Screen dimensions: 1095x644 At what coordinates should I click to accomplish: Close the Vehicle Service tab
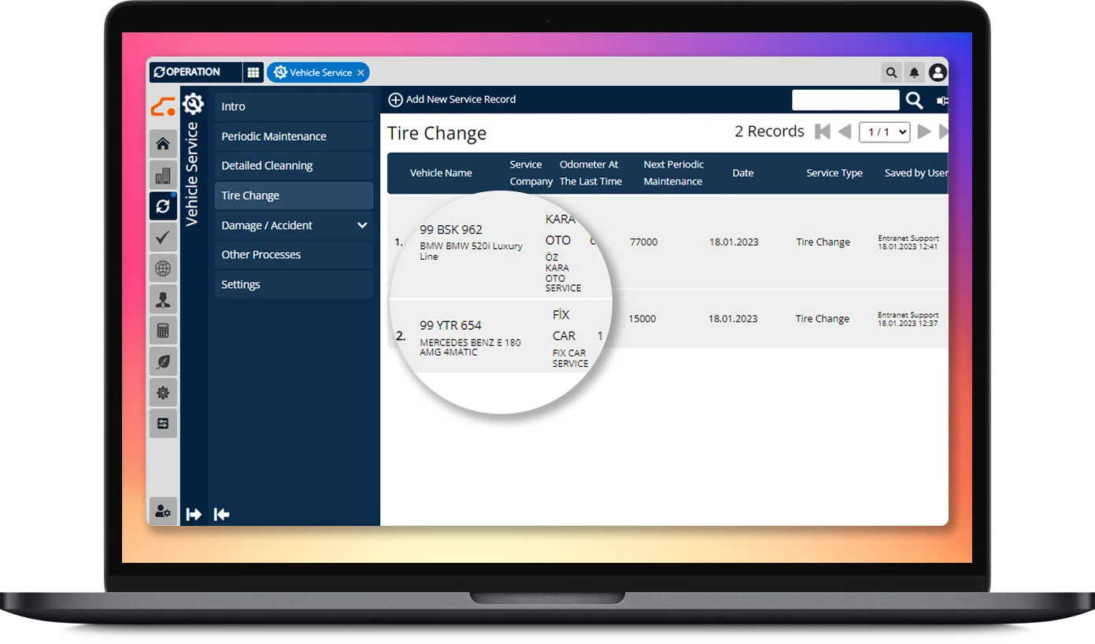click(361, 72)
